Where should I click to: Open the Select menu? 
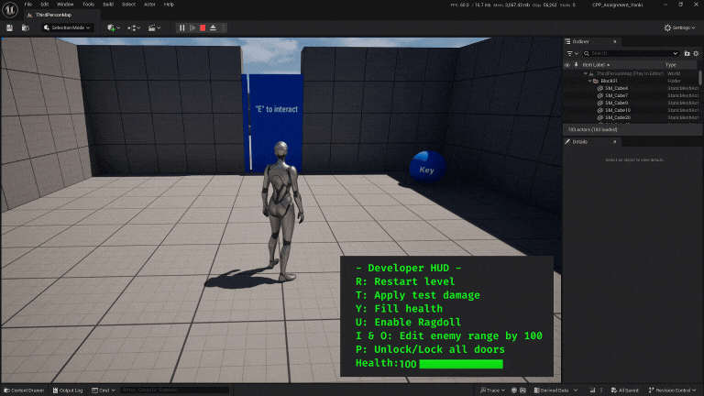128,5
